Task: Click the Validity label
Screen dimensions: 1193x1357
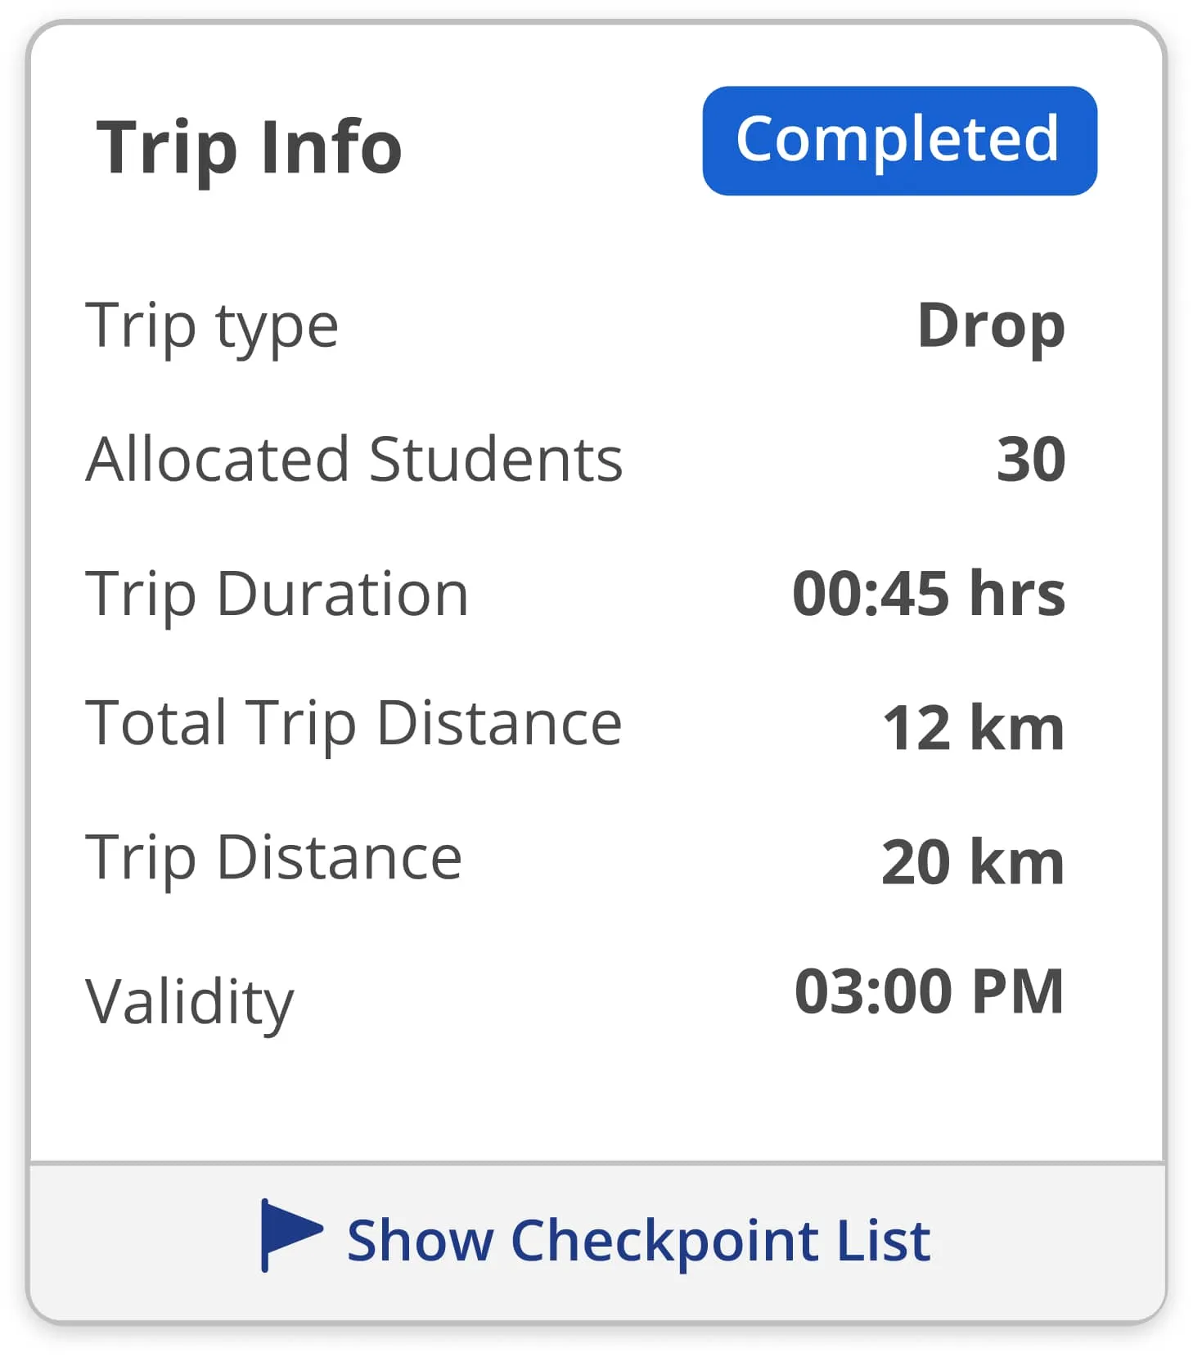Action: point(189,1001)
